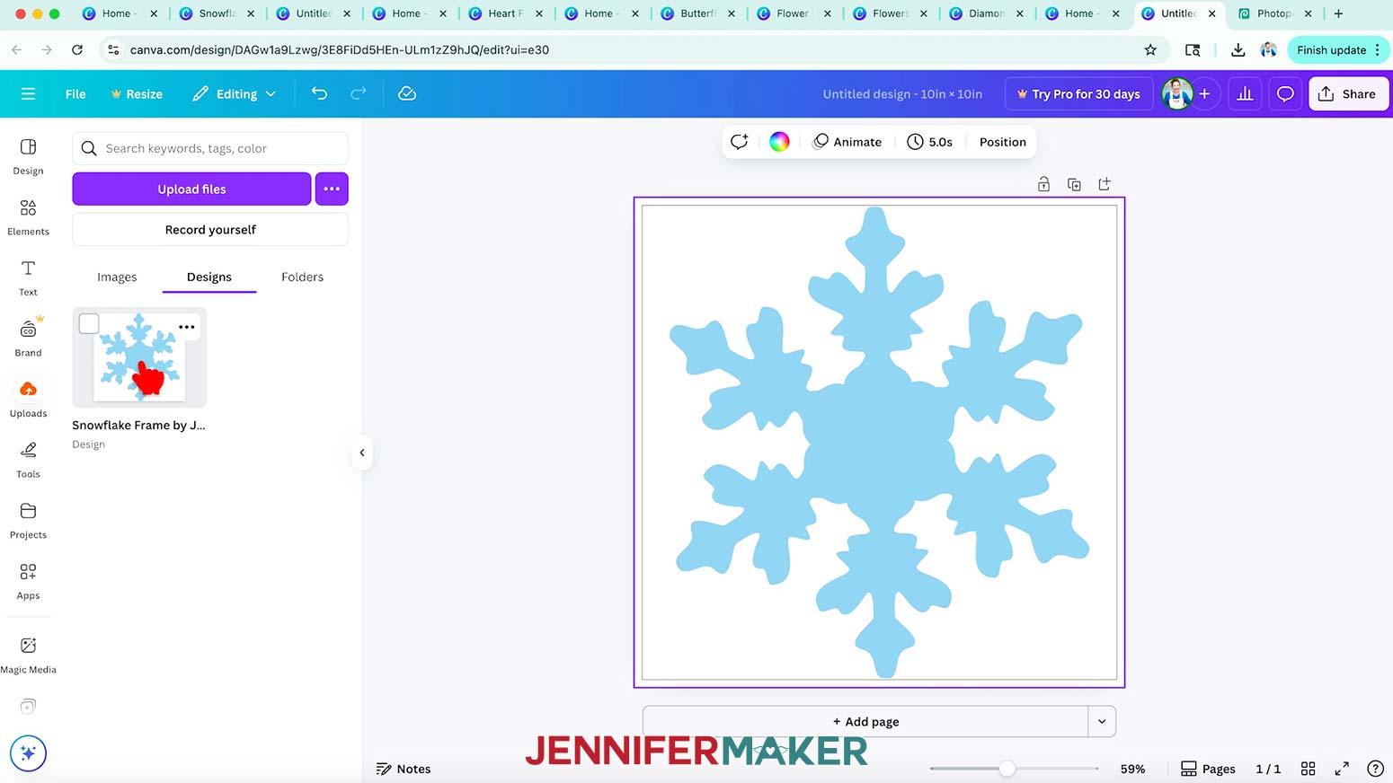Open the File menu
This screenshot has height=783, width=1393.
click(75, 93)
